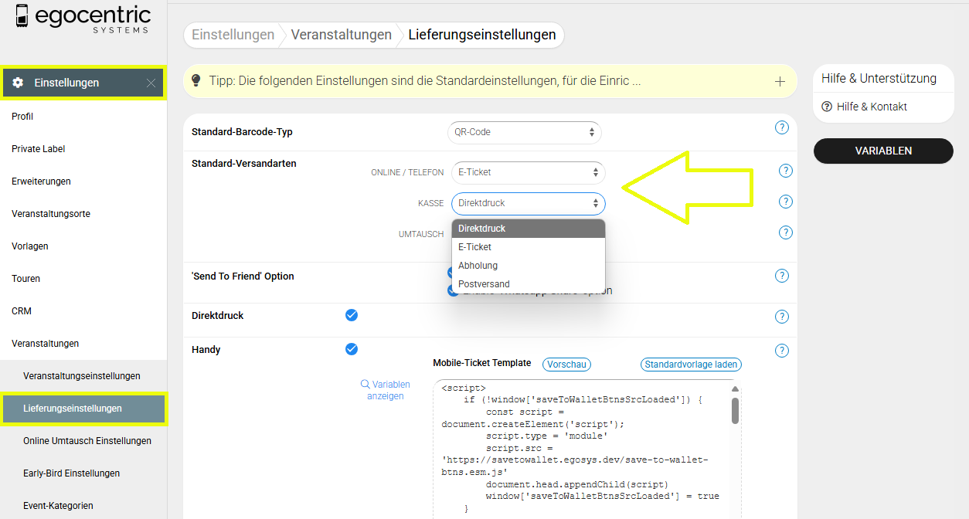Click help icon for Handy row
This screenshot has height=519, width=969.
coord(781,351)
